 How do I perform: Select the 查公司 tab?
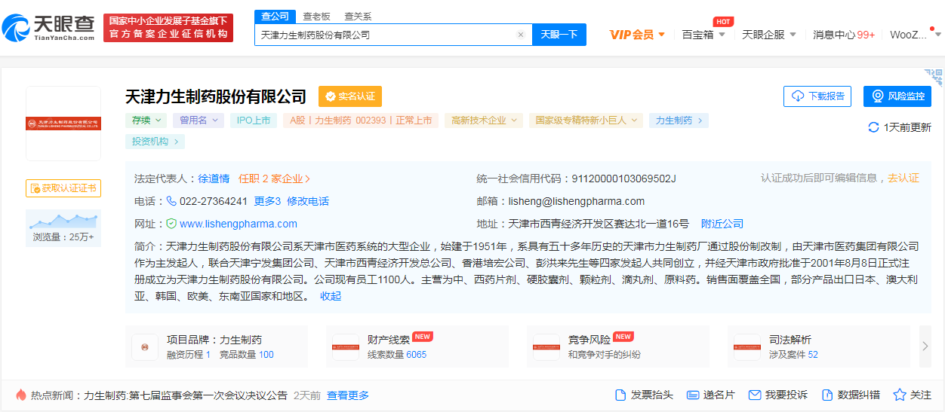[275, 16]
